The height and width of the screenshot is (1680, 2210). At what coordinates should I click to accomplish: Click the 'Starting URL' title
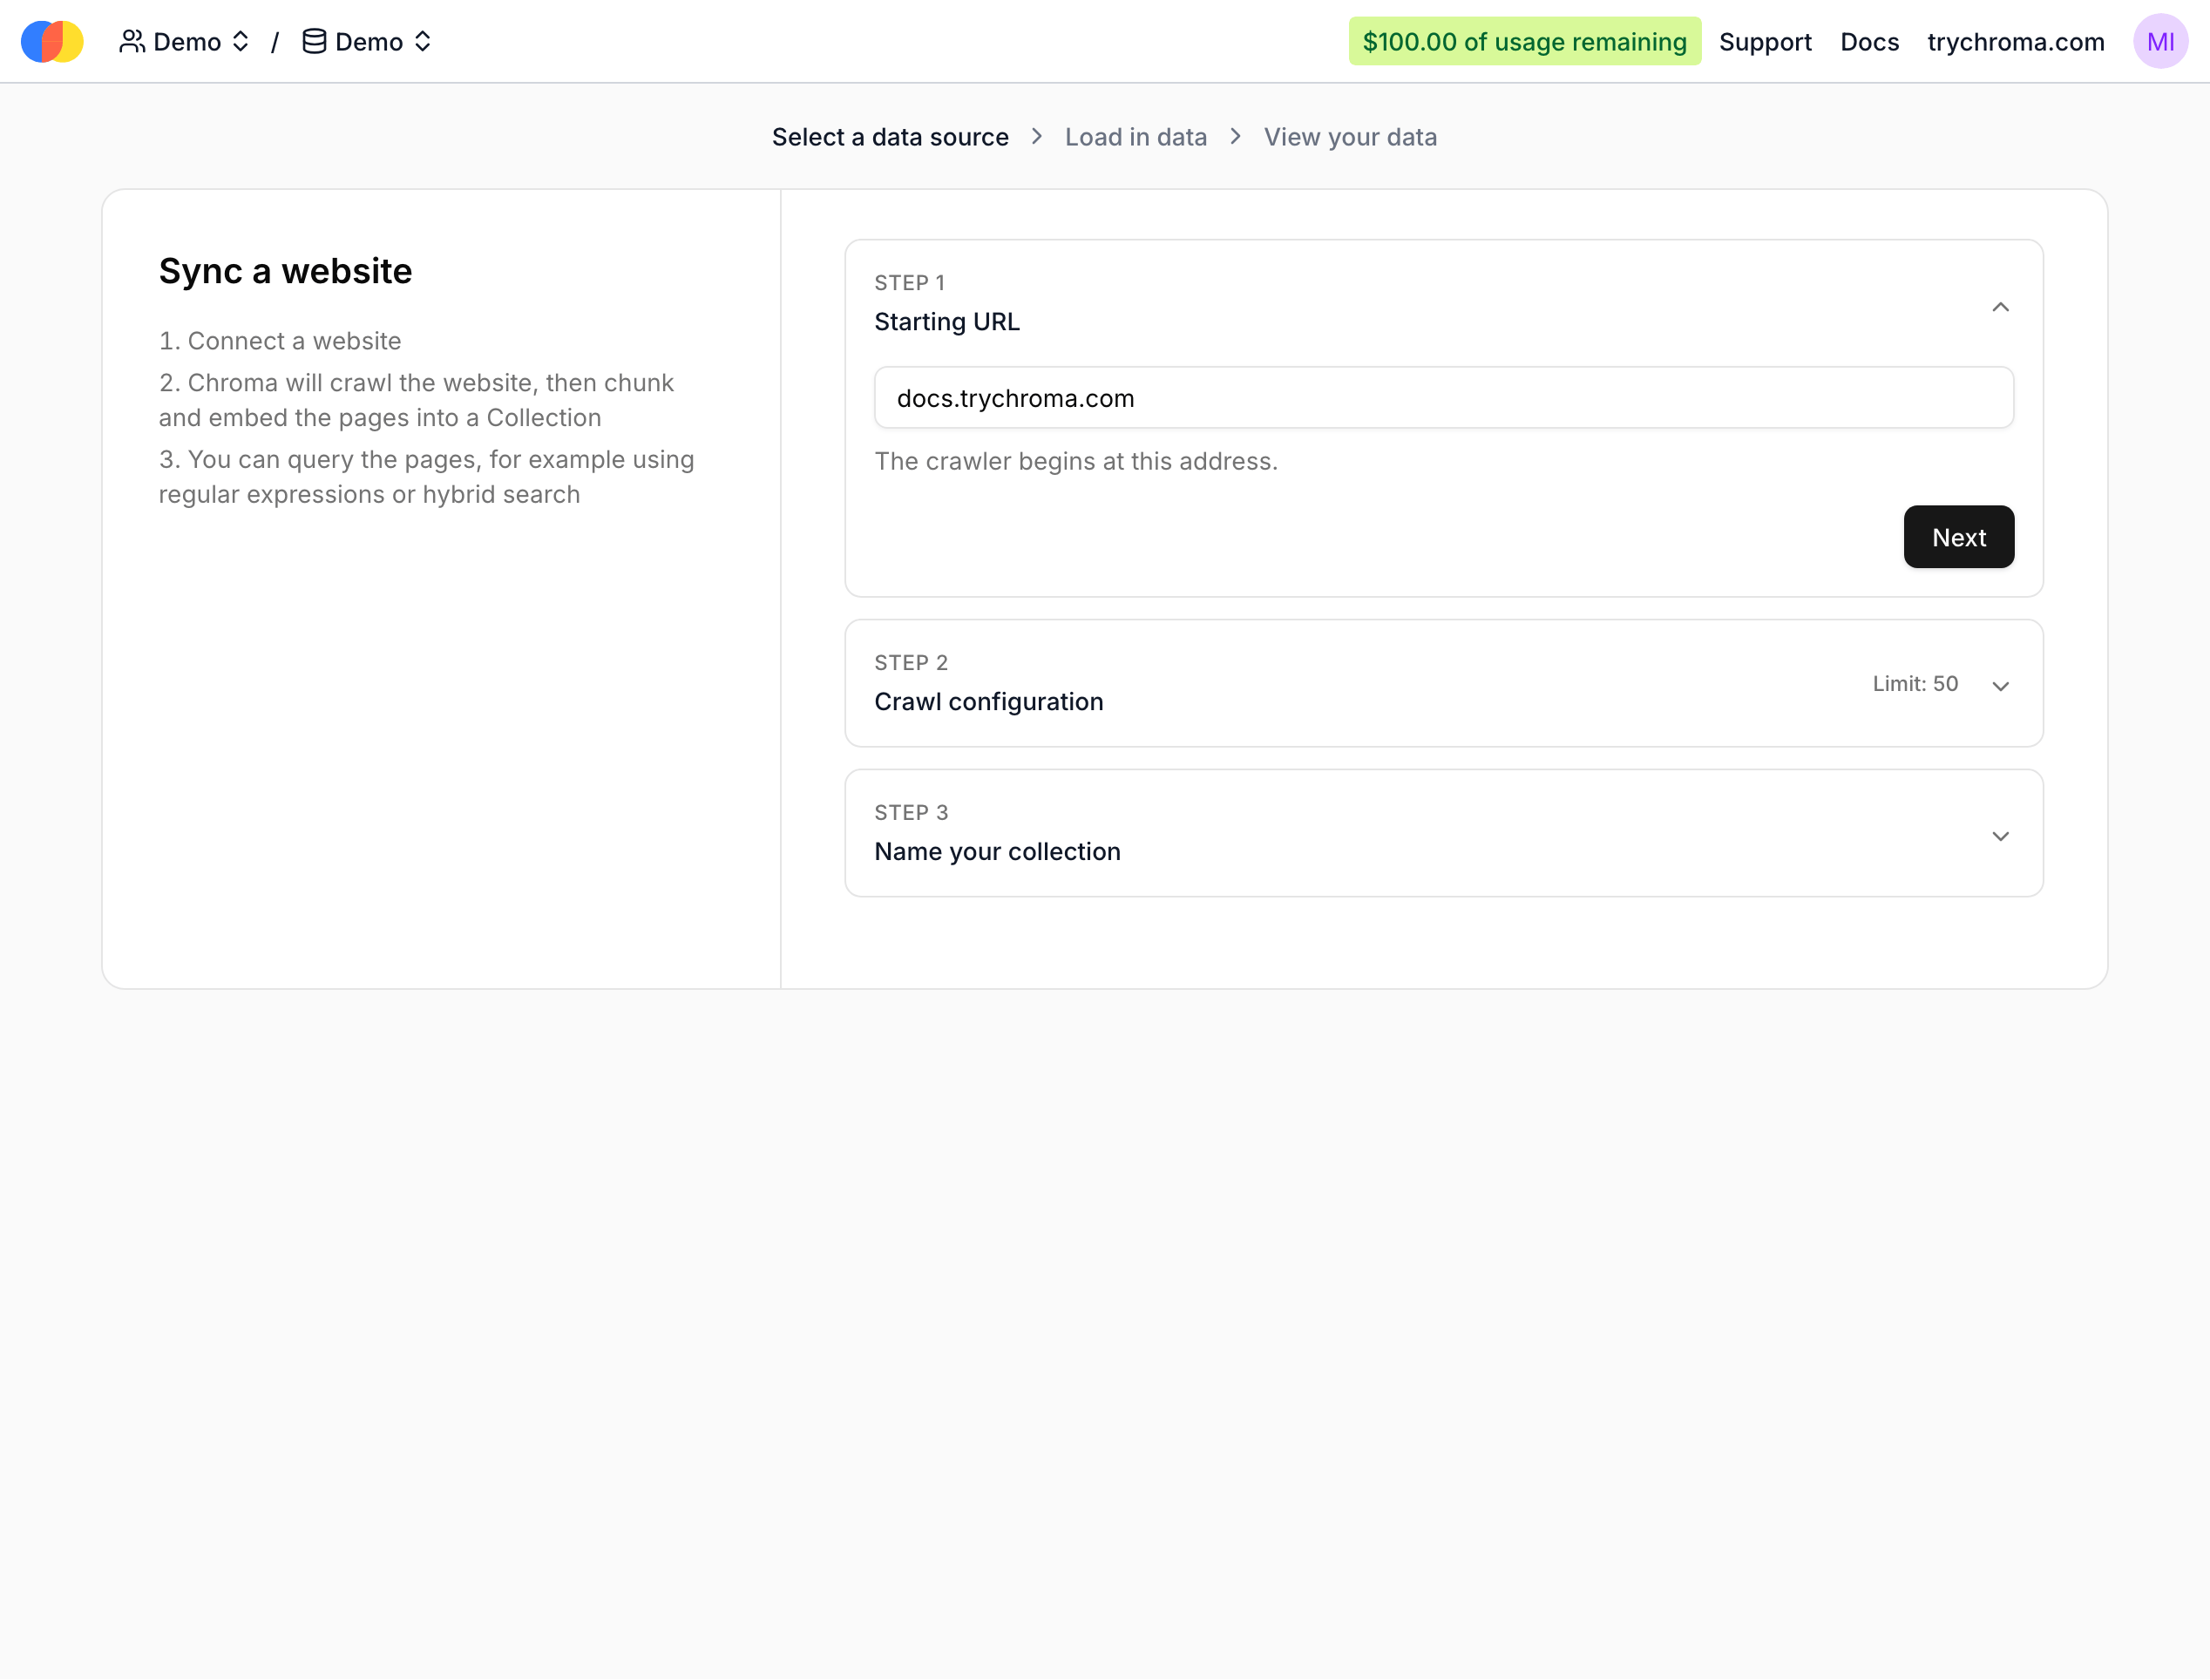click(947, 322)
